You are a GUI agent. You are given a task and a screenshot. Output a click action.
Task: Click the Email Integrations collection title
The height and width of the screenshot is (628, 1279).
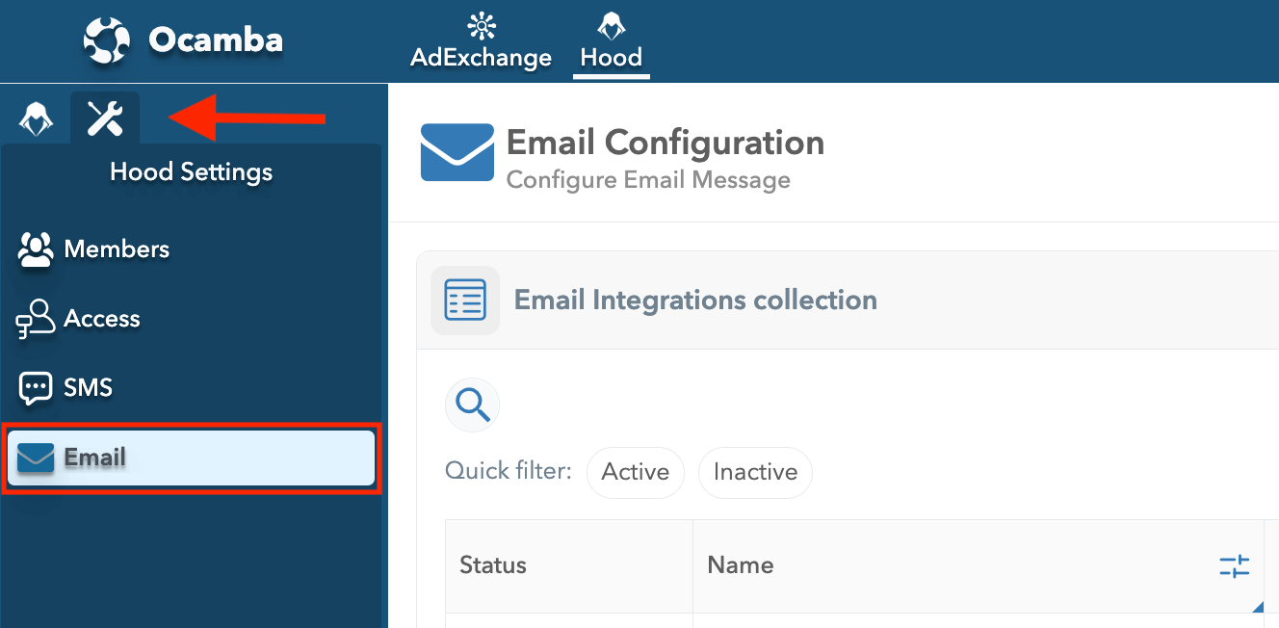tap(695, 301)
